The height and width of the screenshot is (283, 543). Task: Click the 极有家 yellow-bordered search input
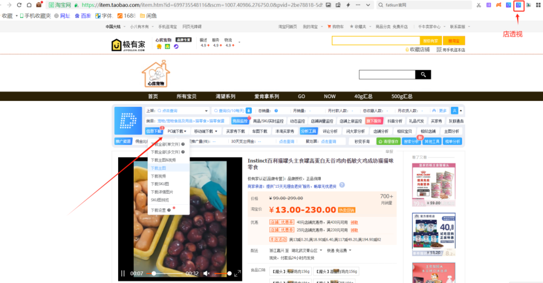376,41
